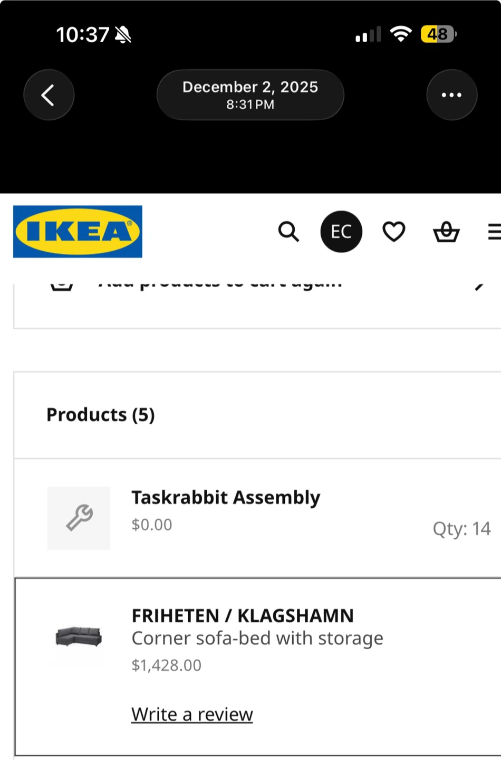501x760 pixels.
Task: Open the hamburger menu
Action: point(494,232)
